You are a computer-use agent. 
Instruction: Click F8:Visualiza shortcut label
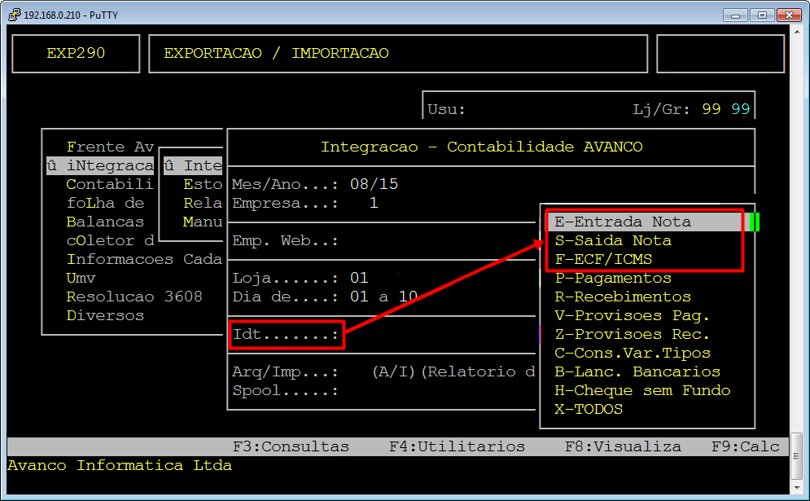pos(623,446)
